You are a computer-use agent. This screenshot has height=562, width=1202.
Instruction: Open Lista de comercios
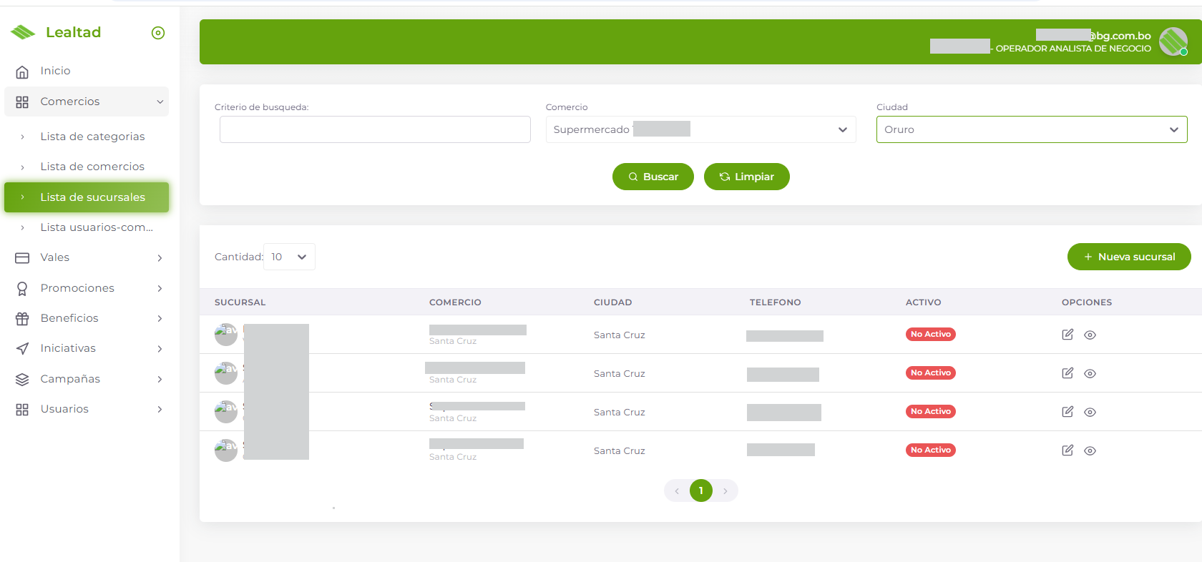pyautogui.click(x=92, y=167)
